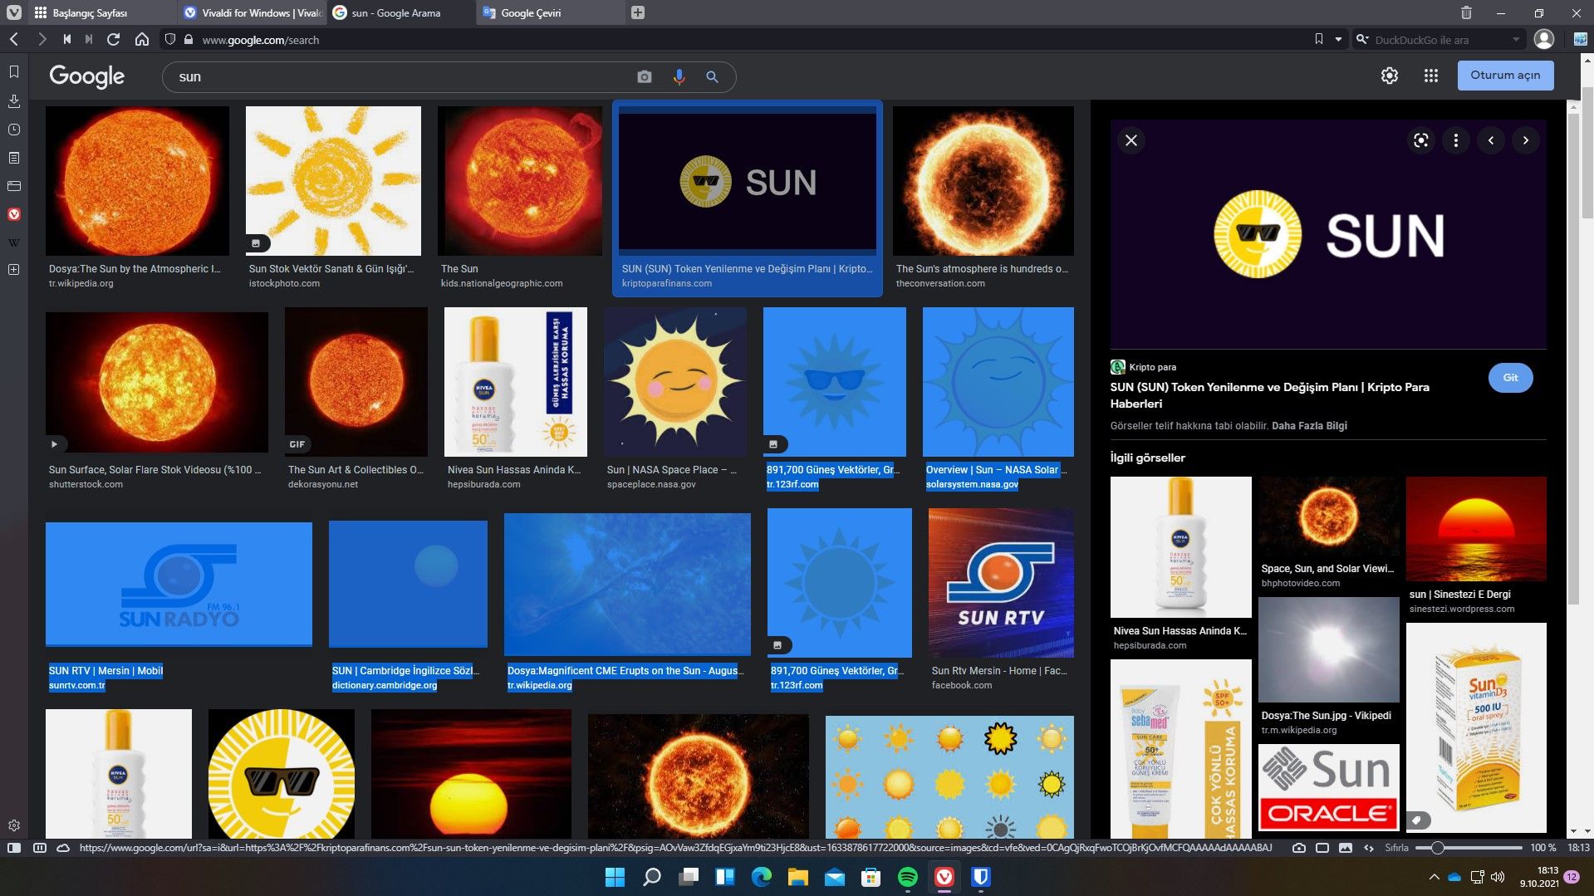This screenshot has width=1594, height=896.
Task: Open the tracker blocker shield icon
Action: (170, 39)
